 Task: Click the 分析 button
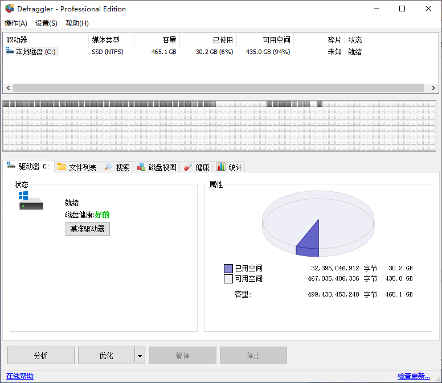point(41,356)
